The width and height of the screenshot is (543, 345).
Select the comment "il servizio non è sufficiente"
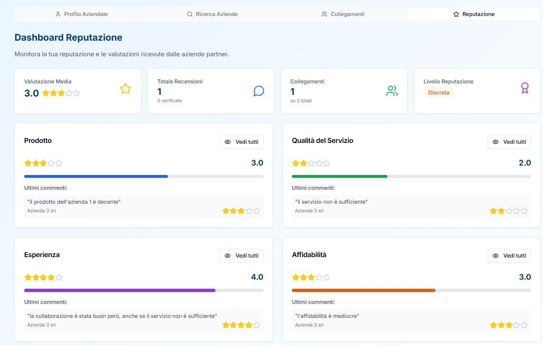point(331,202)
